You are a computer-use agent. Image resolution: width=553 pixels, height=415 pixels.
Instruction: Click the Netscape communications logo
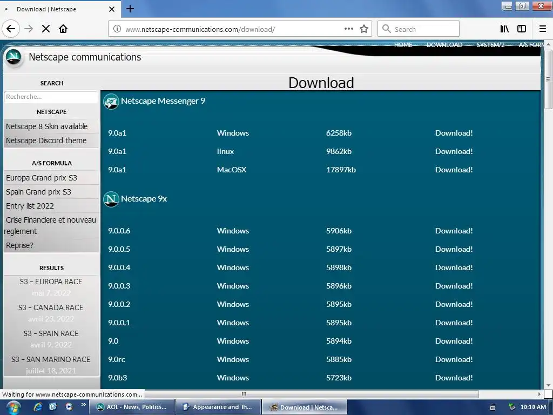point(14,57)
